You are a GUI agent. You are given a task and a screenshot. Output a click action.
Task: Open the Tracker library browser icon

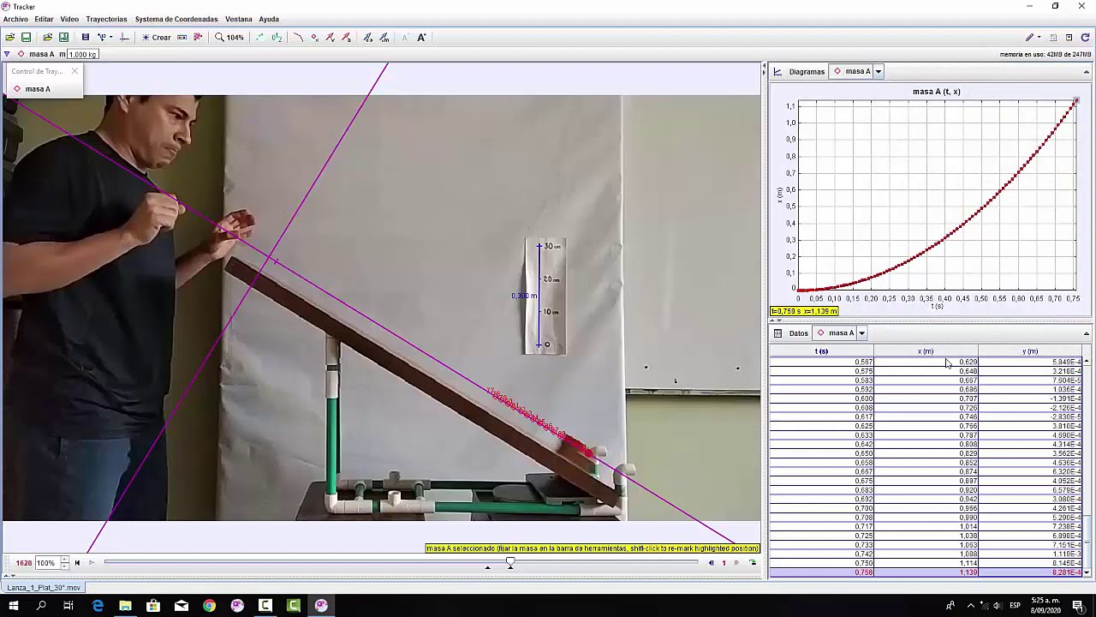click(x=47, y=38)
